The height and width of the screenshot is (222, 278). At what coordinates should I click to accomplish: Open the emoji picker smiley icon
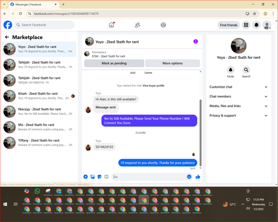[x=189, y=176]
